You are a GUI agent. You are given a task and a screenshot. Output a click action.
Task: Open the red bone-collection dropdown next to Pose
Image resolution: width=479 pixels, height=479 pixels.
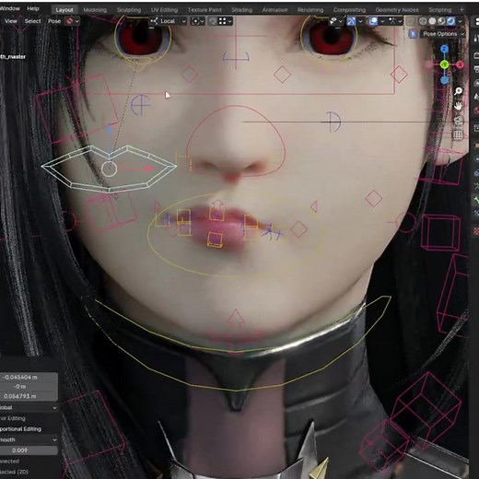[x=73, y=21]
